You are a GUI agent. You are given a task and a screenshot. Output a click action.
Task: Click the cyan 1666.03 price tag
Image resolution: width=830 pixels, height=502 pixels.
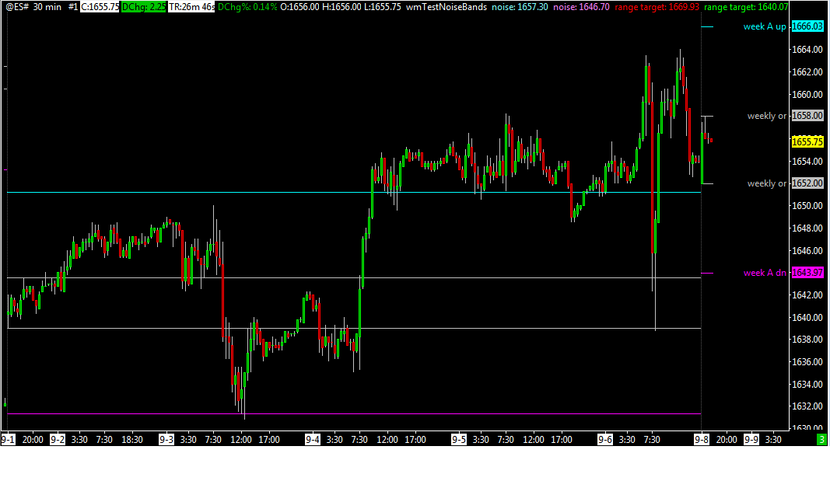point(807,26)
